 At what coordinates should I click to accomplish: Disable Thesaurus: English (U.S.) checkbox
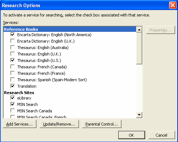point(13,60)
